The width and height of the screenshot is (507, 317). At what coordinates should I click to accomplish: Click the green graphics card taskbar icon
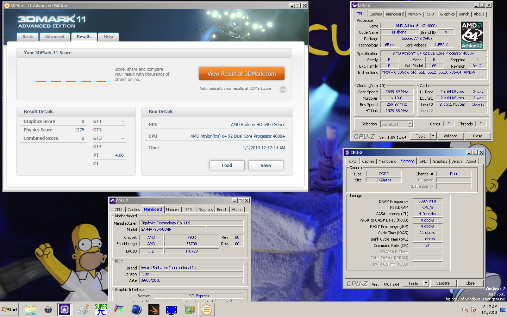189,310
